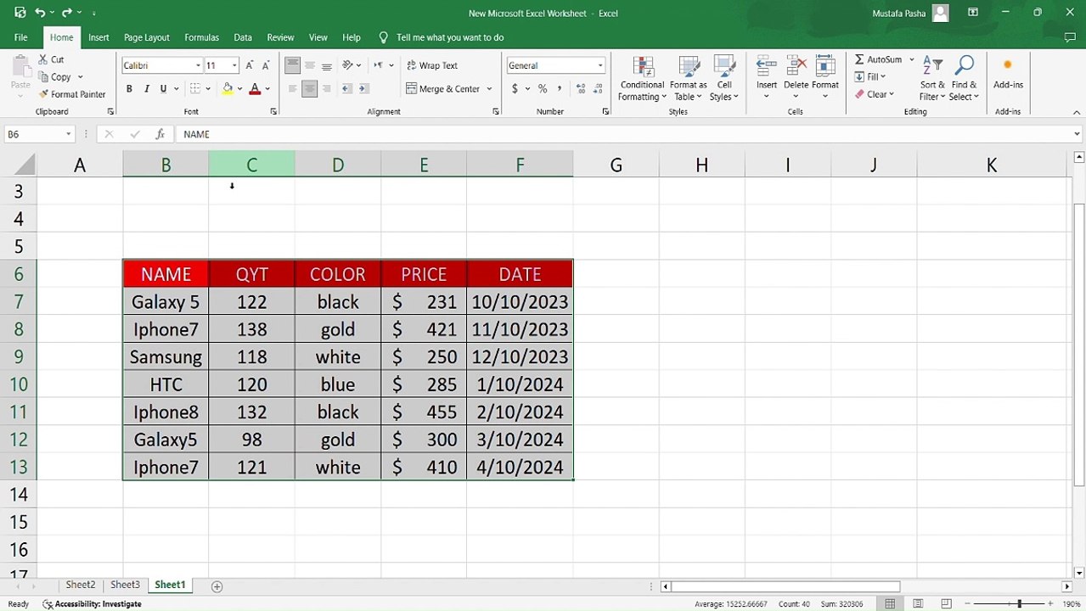Click Merge & Center
This screenshot has height=611, width=1086.
click(x=442, y=88)
